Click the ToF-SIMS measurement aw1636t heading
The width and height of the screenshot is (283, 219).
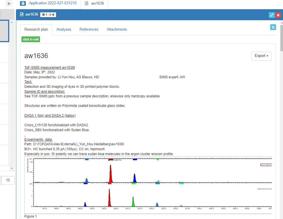click(50, 67)
